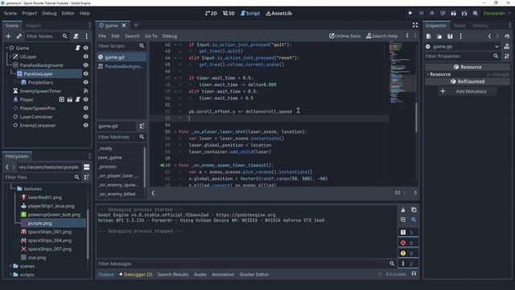Toggle standard messages filter in Output

coord(407,233)
